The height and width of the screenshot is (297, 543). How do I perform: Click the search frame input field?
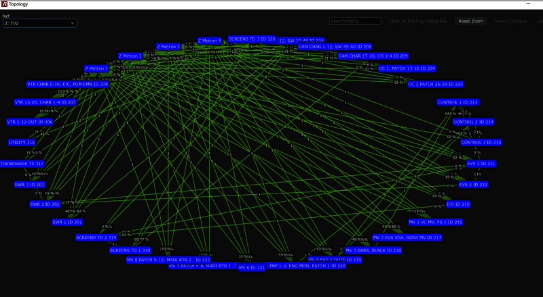[355, 21]
